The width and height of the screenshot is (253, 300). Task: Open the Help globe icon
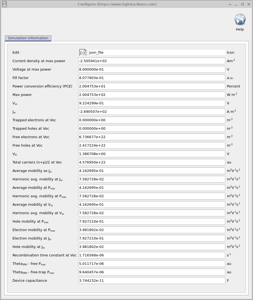(240, 19)
